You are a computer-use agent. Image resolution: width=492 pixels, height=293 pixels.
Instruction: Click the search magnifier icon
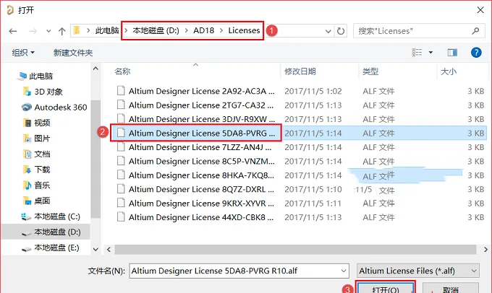475,31
